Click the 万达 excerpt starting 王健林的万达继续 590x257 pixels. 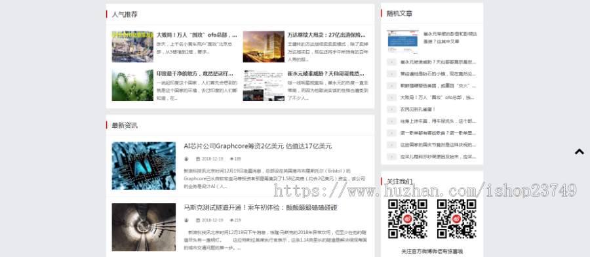coord(328,52)
